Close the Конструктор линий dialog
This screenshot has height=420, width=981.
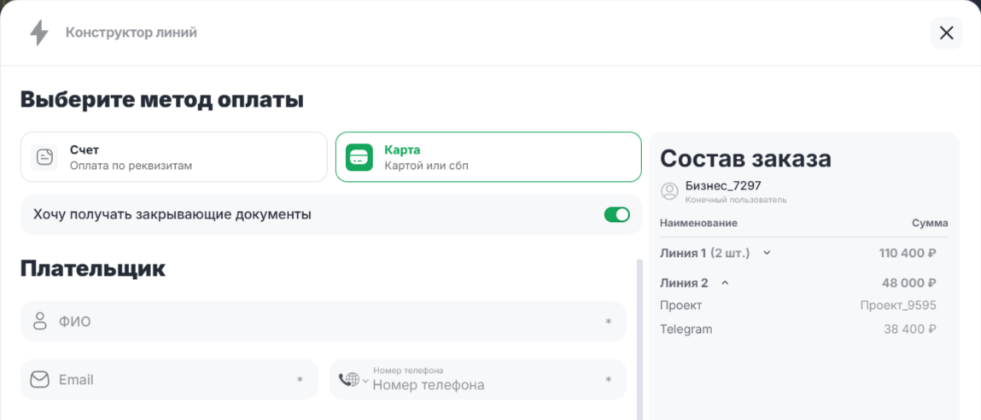[946, 33]
